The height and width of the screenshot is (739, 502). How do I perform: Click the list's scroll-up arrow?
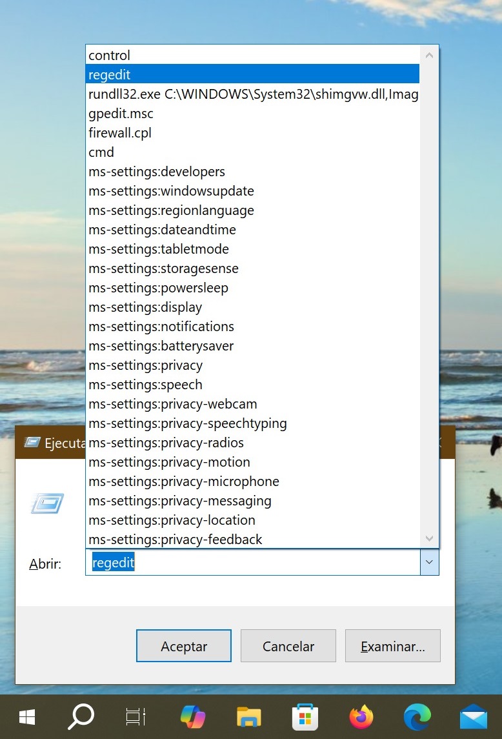(x=429, y=55)
